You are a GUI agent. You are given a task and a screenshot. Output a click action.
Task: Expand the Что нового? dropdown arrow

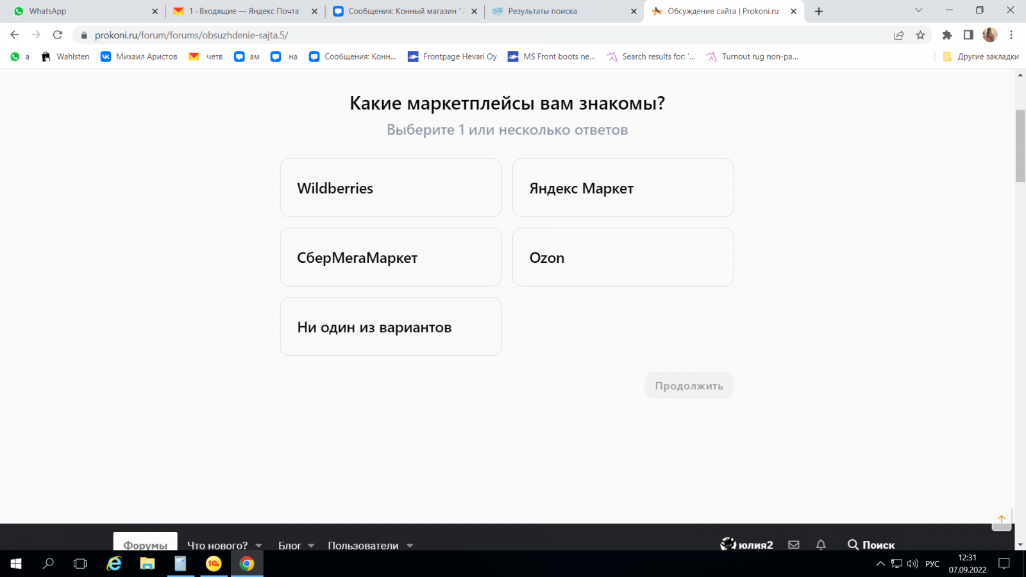click(x=258, y=546)
